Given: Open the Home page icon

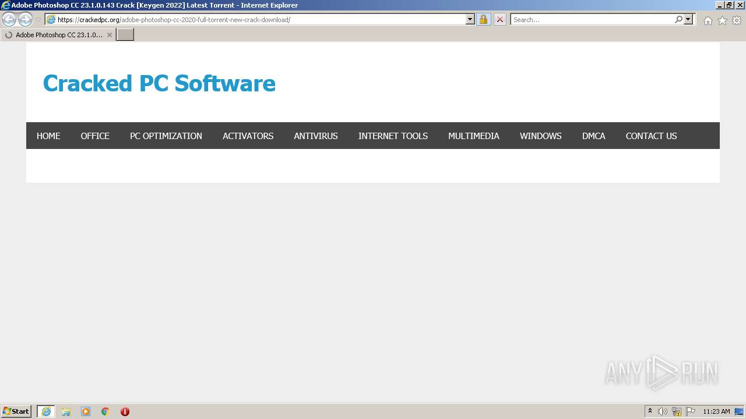Looking at the screenshot, I should 708,20.
